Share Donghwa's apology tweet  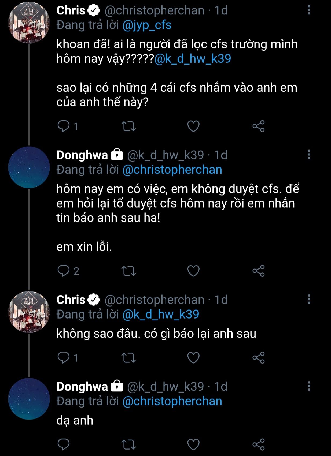point(259,271)
